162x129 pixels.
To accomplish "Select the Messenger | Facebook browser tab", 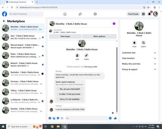I will (19, 2).
